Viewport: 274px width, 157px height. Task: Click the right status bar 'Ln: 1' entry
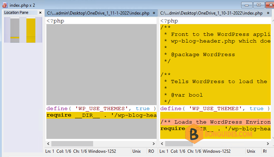point(164,151)
